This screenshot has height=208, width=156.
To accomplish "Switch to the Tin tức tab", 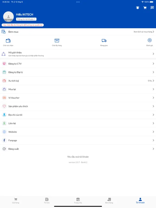I will (47, 201).
